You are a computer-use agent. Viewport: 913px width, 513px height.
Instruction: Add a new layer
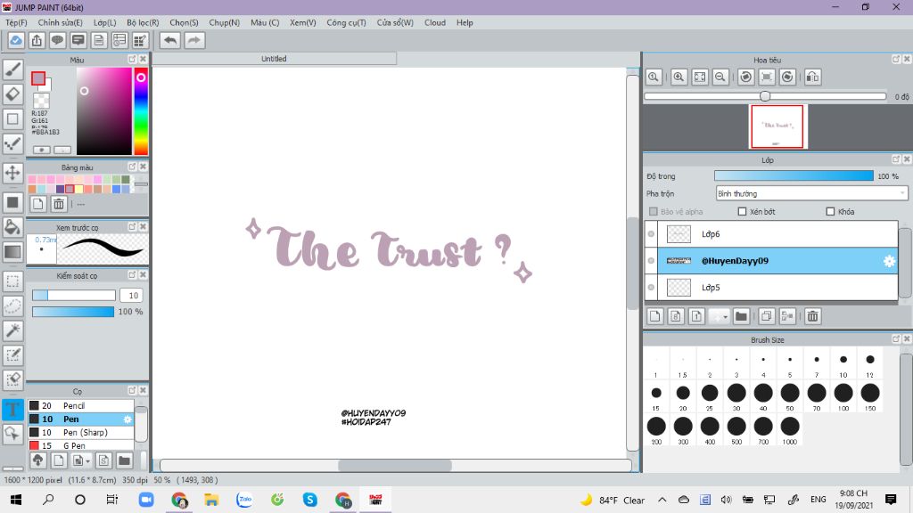[654, 316]
